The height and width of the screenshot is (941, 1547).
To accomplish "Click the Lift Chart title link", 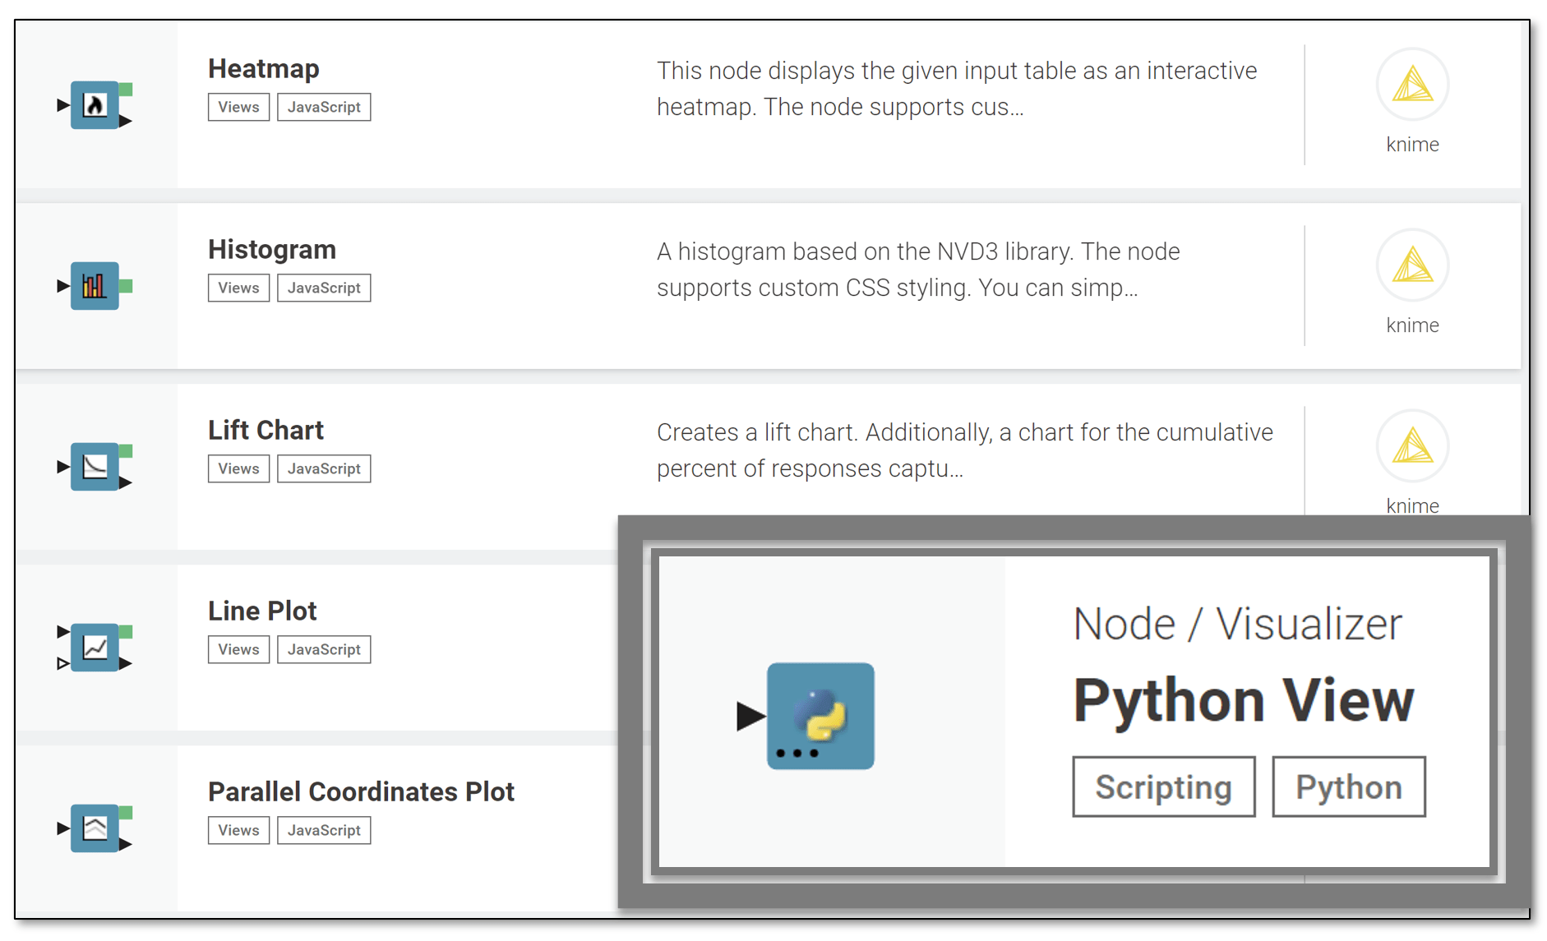I will click(x=266, y=430).
